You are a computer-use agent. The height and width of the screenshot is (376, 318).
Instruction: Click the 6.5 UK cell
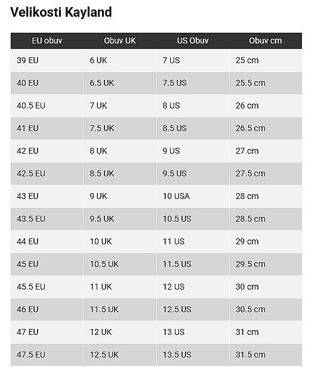point(120,83)
